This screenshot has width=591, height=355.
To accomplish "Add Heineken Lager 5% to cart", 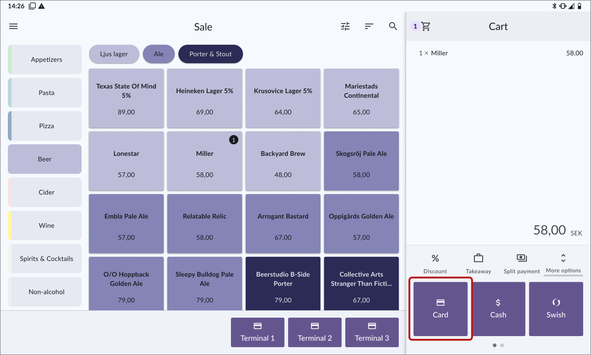I will click(205, 98).
